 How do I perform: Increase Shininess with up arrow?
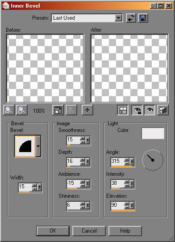tap(83, 204)
